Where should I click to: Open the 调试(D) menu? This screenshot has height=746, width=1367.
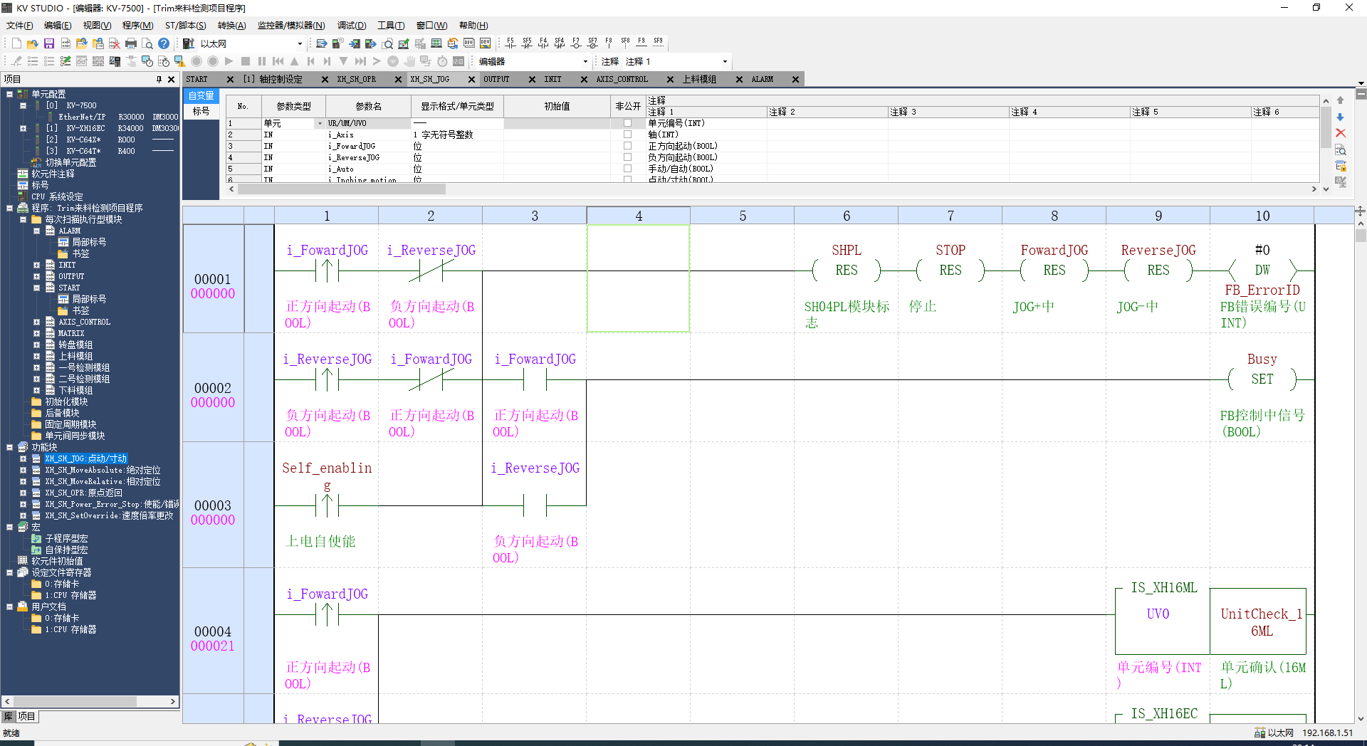pyautogui.click(x=352, y=26)
